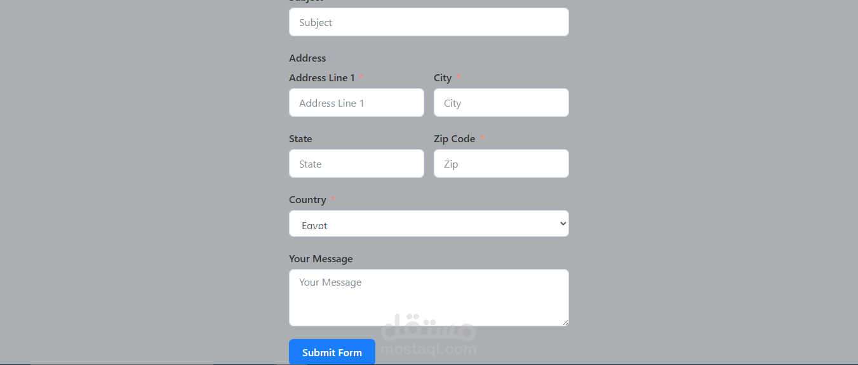Click the State input field
The width and height of the screenshot is (858, 365).
click(356, 164)
